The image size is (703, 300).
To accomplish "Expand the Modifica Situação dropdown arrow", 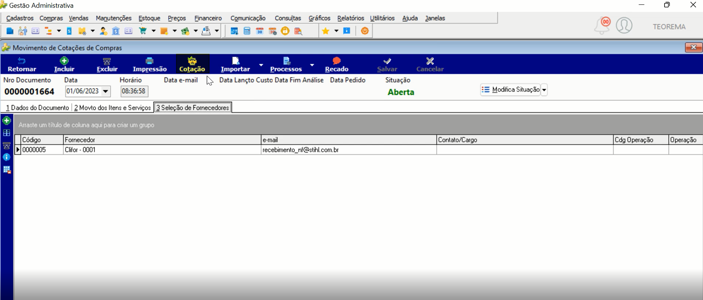I will 544,90.
